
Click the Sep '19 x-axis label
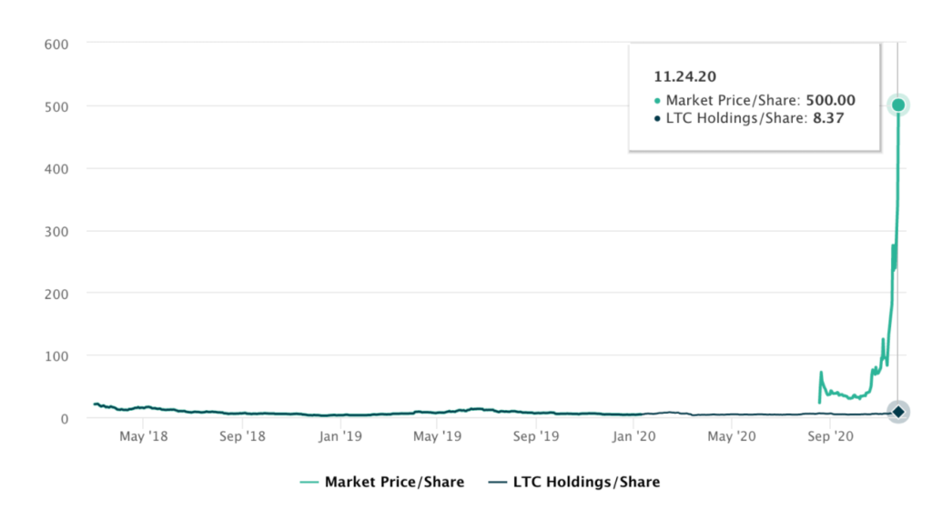point(537,437)
